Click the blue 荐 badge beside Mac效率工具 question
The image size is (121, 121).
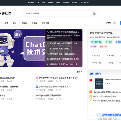[x=37, y=87]
